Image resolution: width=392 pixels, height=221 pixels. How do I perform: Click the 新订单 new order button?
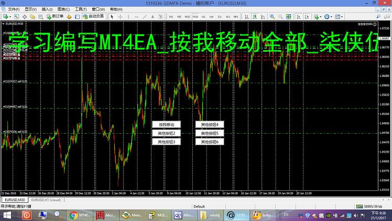pos(55,16)
